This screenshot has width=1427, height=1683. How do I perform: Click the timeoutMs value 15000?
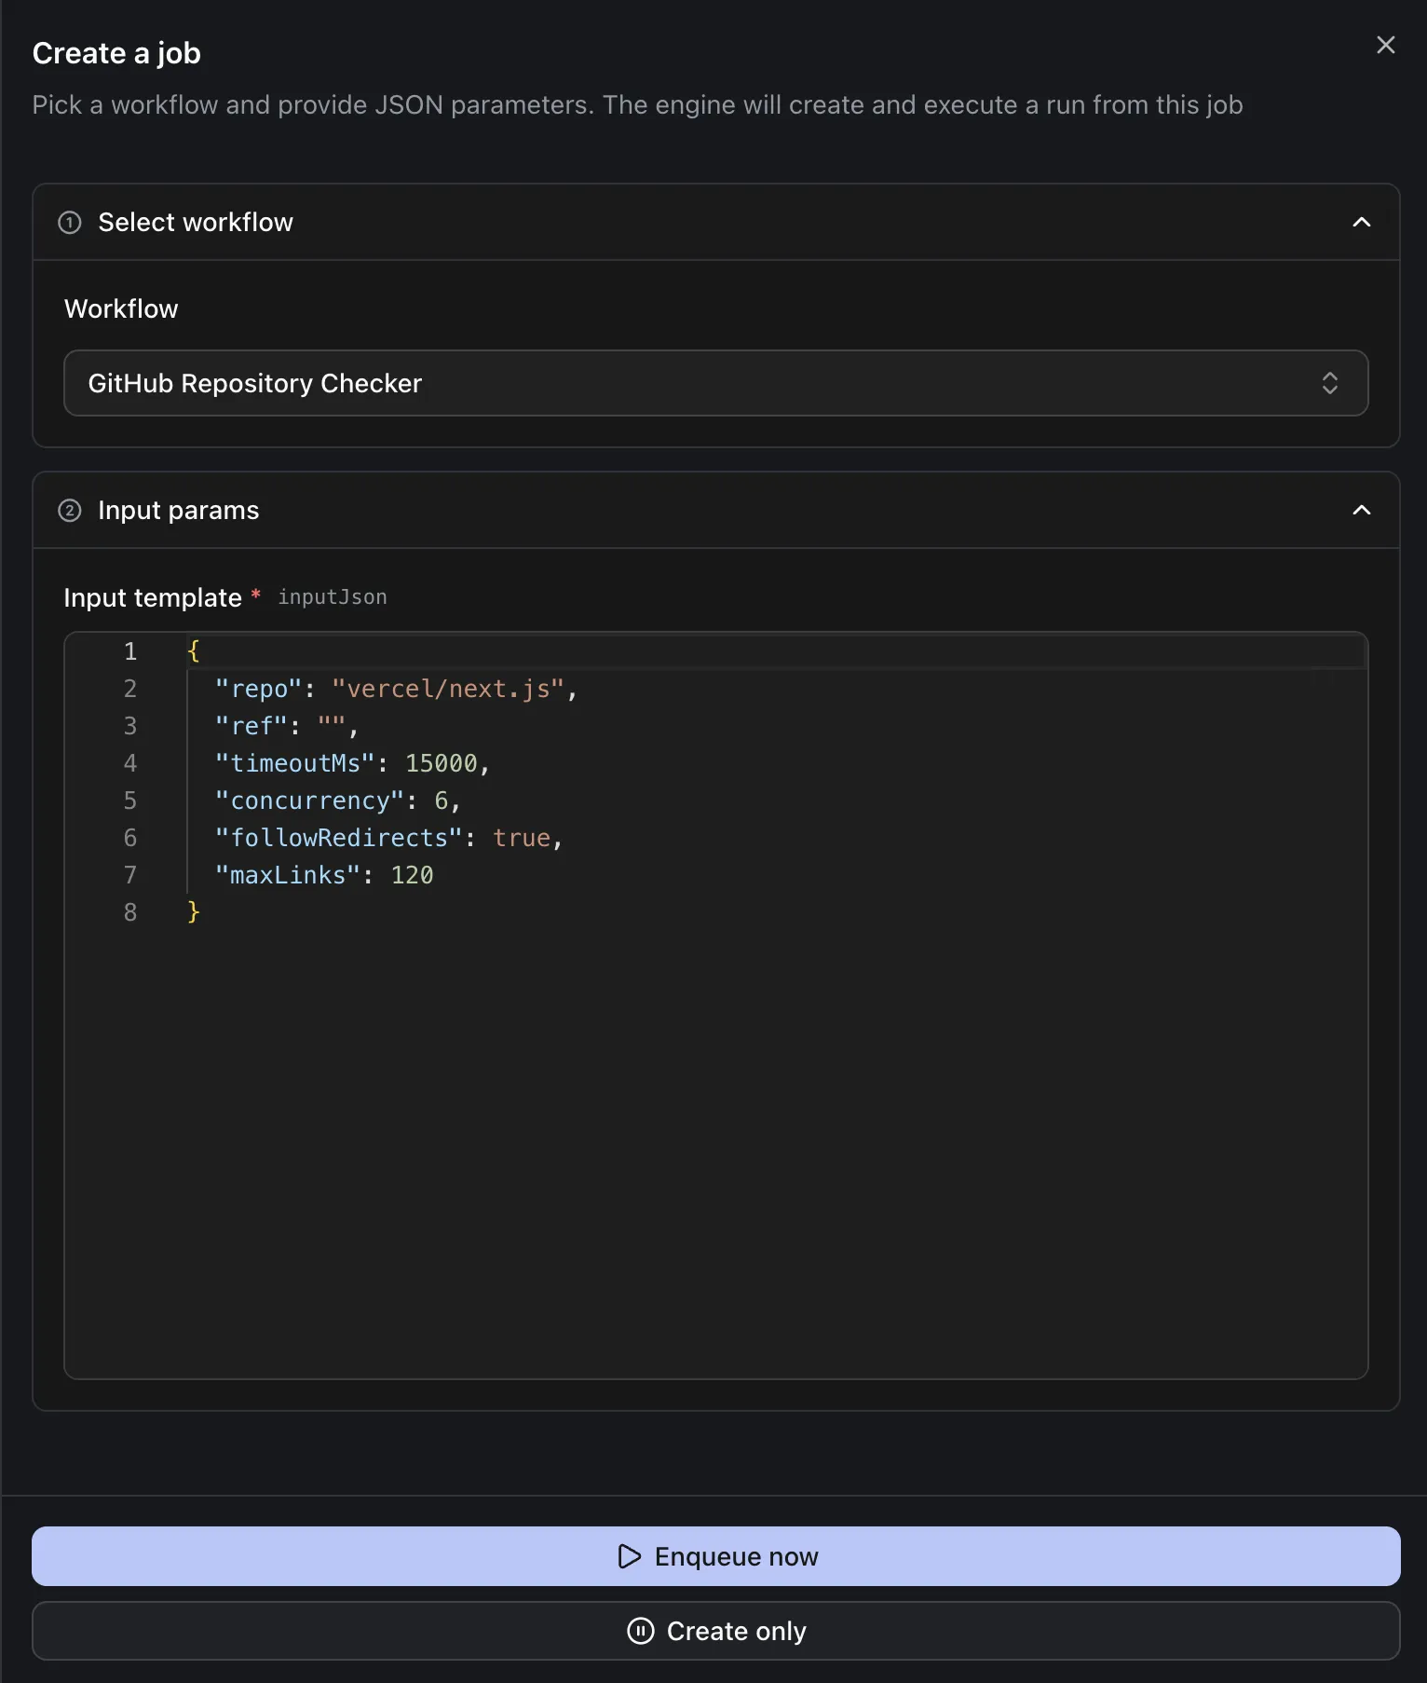click(x=441, y=763)
